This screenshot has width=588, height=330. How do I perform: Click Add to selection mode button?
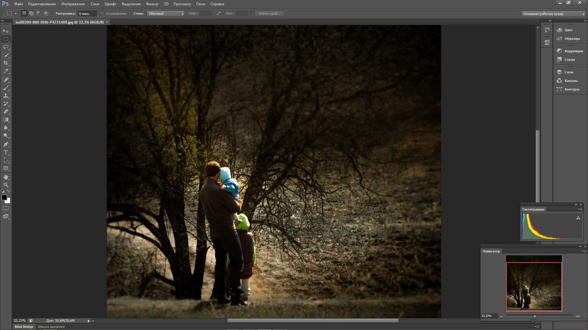coord(31,13)
